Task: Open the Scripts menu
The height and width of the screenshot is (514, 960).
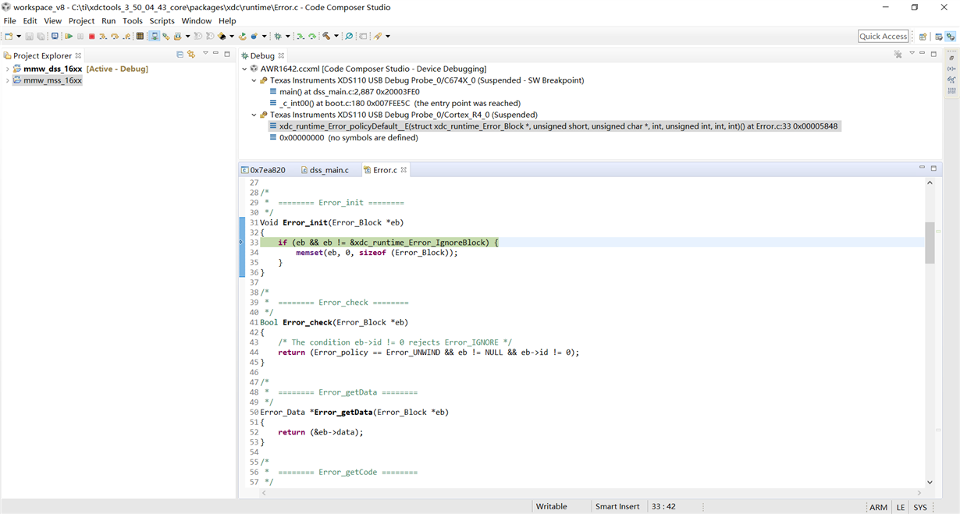Action: 162,21
